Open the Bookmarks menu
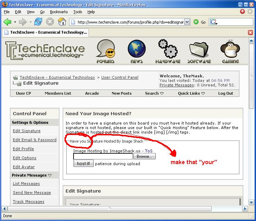 (59, 12)
